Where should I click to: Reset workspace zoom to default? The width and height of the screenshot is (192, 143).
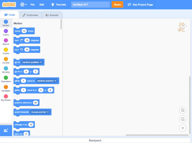(x=183, y=128)
